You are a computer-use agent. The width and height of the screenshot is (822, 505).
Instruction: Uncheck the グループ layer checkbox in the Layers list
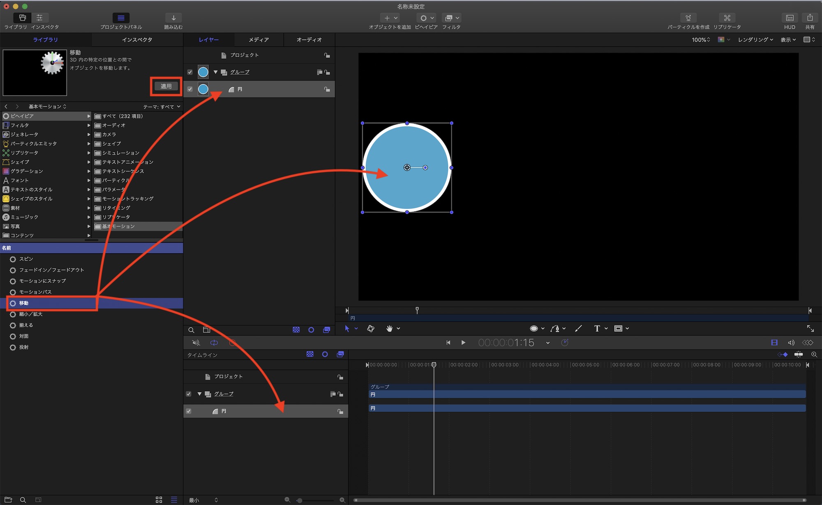point(190,72)
